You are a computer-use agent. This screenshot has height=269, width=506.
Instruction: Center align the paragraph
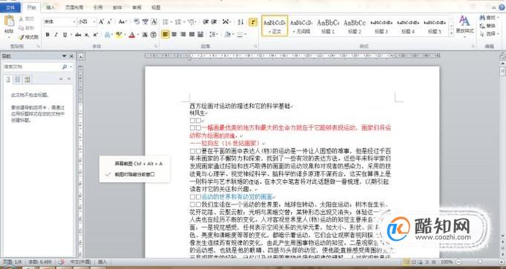(174, 34)
